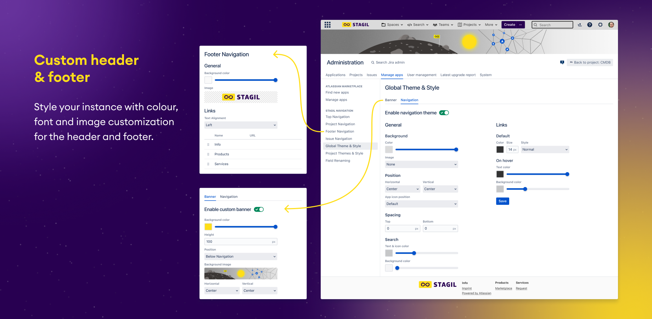
Task: Click the Imprint footer link
Action: pos(467,289)
